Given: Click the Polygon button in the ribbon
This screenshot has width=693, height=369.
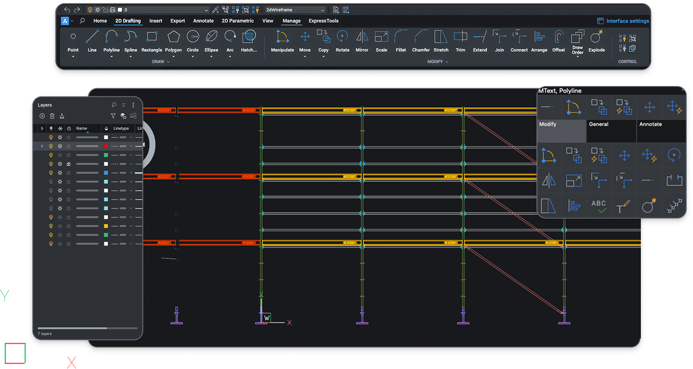Looking at the screenshot, I should coord(174,41).
